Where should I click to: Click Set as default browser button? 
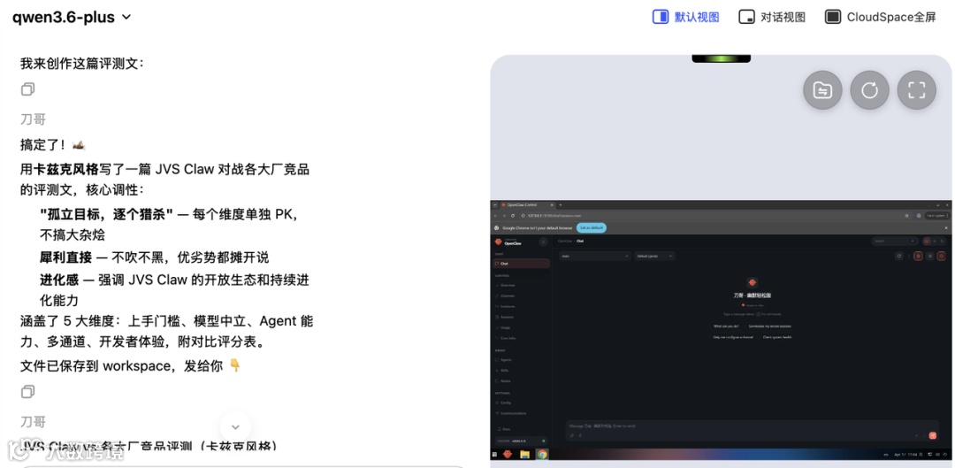click(592, 228)
